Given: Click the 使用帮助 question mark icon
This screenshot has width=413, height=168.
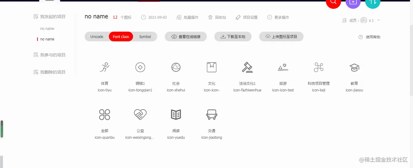Looking at the screenshot, I should point(361,37).
